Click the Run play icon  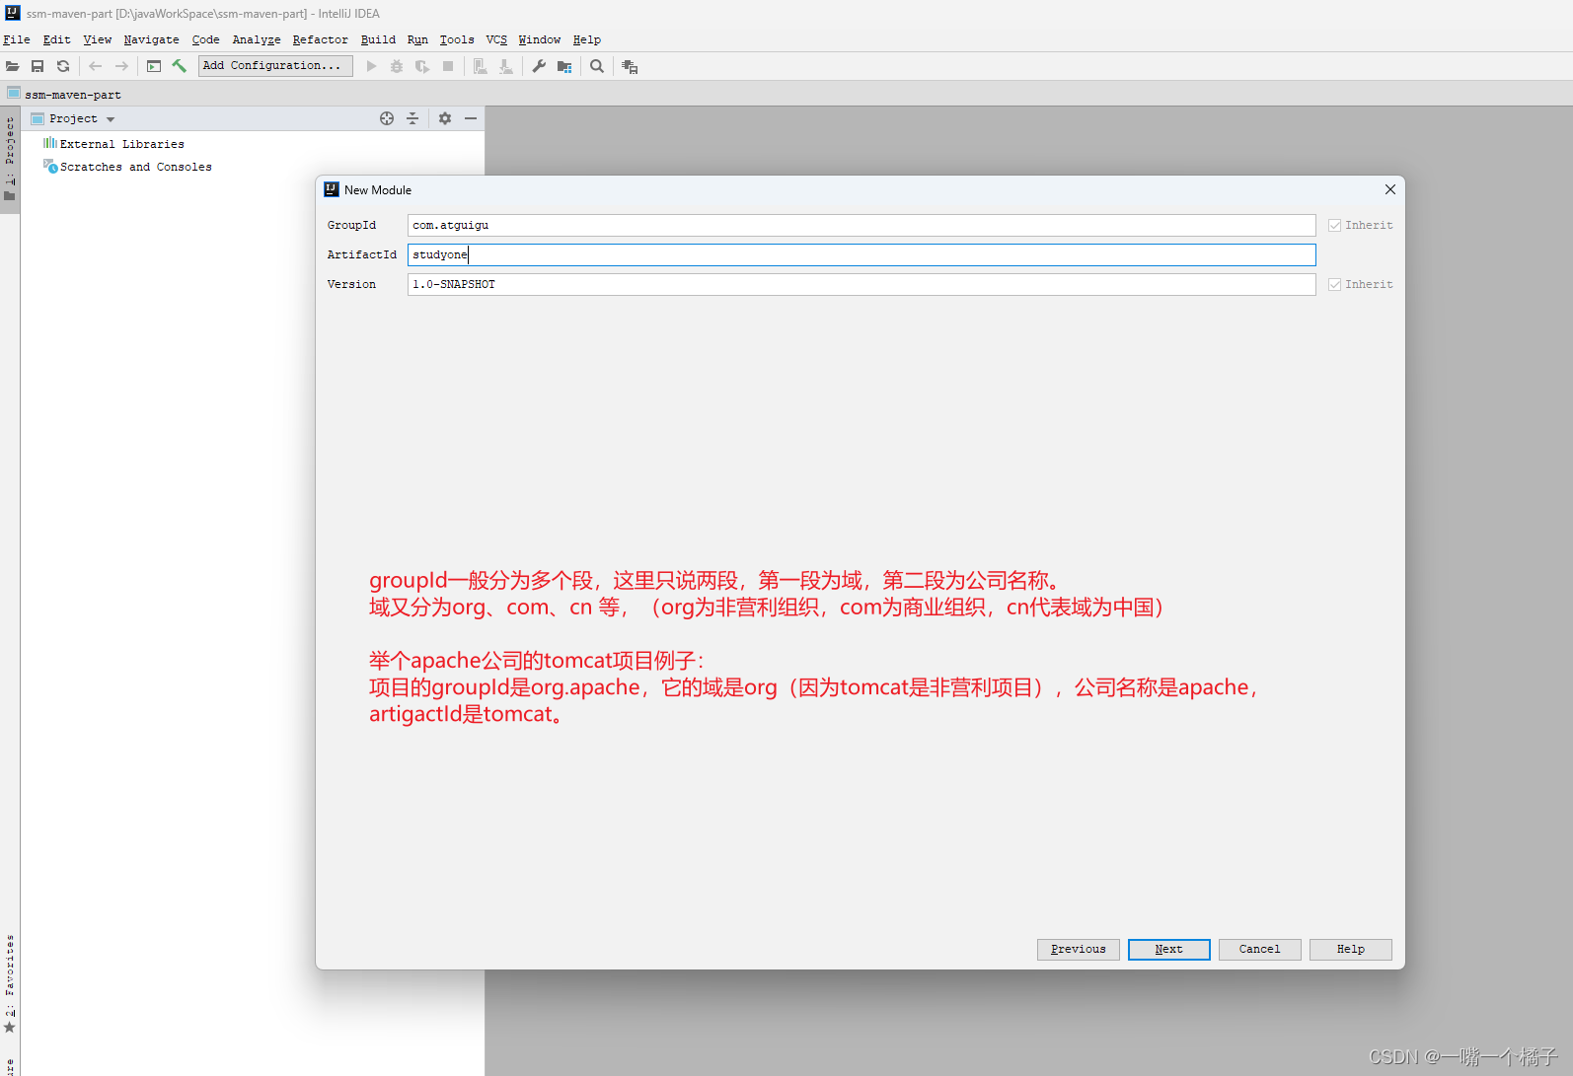pos(371,66)
